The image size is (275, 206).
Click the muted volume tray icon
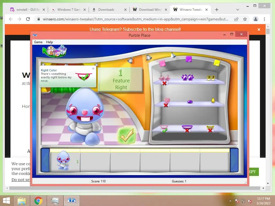250,201
